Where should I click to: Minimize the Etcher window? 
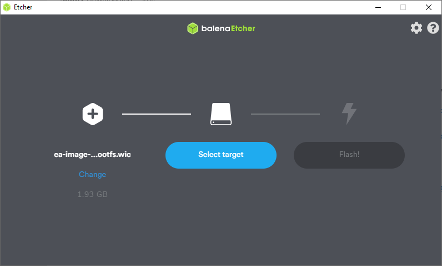pos(378,7)
